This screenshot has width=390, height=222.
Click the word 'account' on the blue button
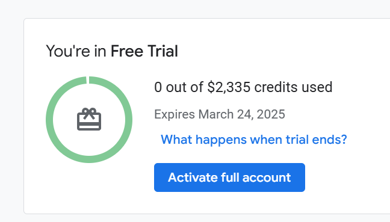[267, 177]
